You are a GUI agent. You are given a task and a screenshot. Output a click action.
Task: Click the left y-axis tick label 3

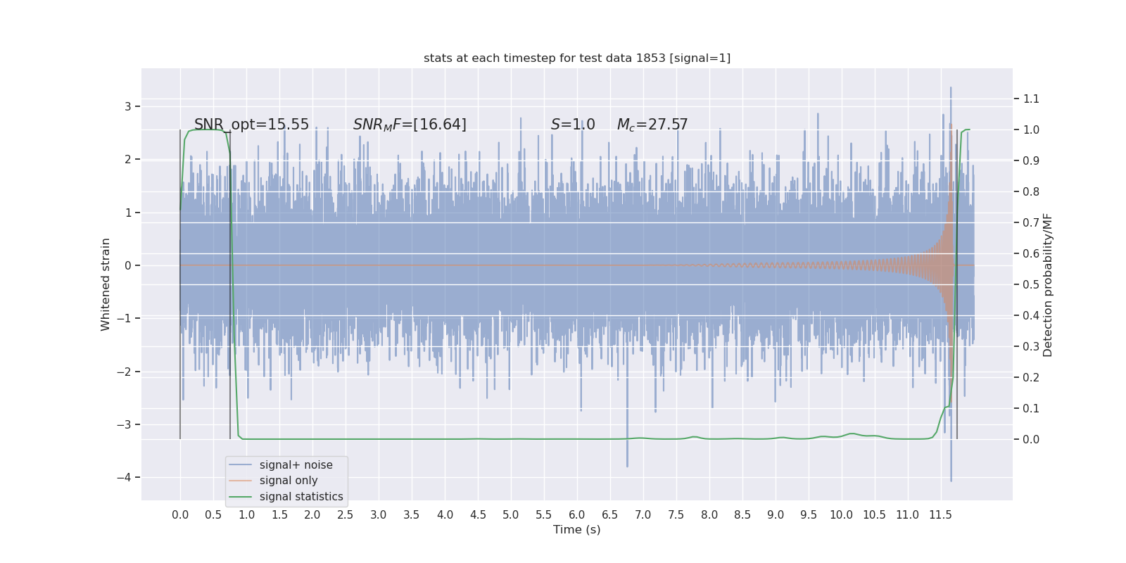(x=128, y=106)
